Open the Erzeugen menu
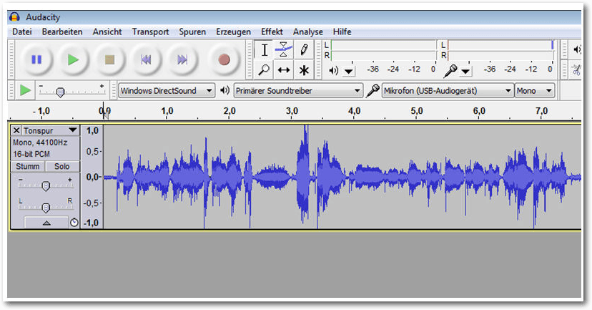 point(233,32)
